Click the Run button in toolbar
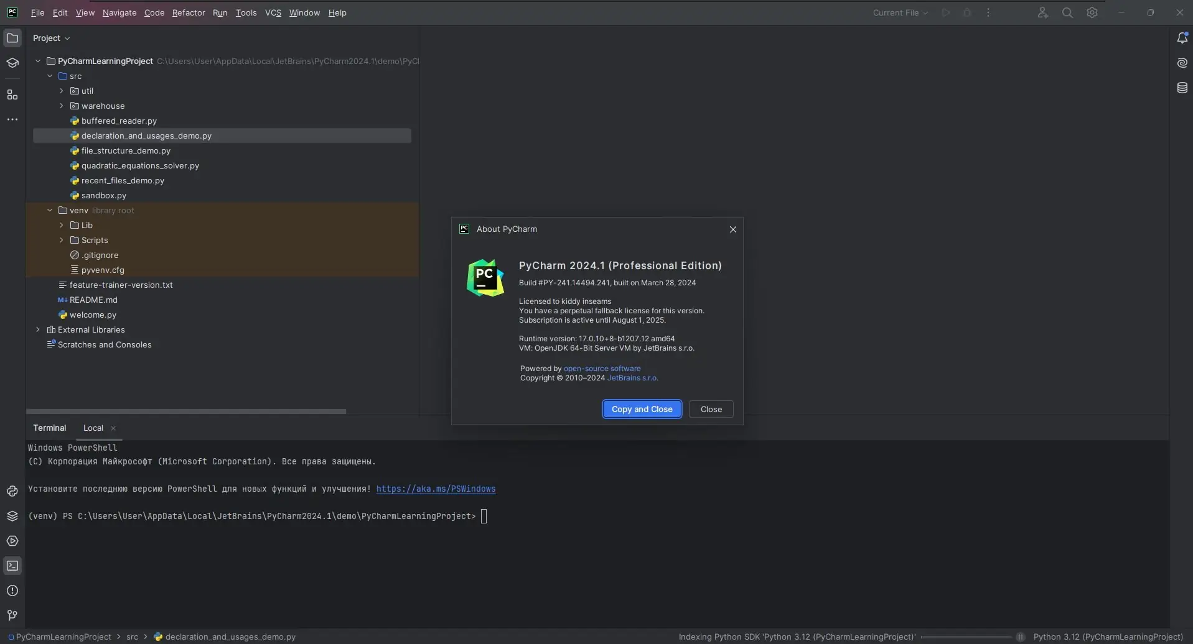Image resolution: width=1193 pixels, height=644 pixels. pos(946,12)
